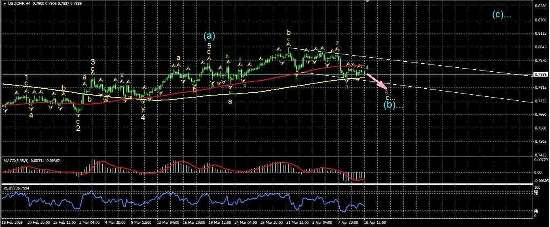Click the 0.7580 price axis value
Viewport: 550px width, 227px height.
point(540,128)
